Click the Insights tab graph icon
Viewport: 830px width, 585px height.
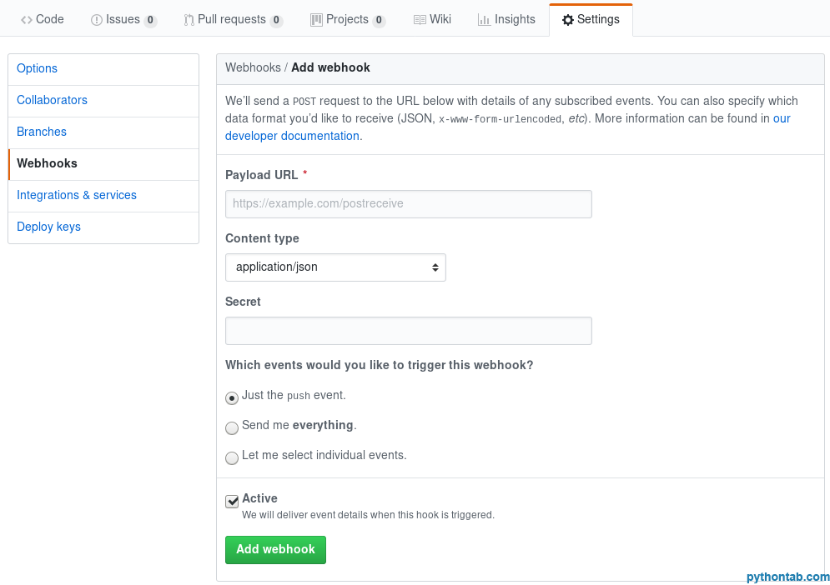click(484, 20)
